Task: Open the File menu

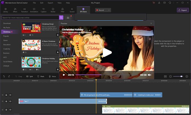Action: tap(34, 3)
